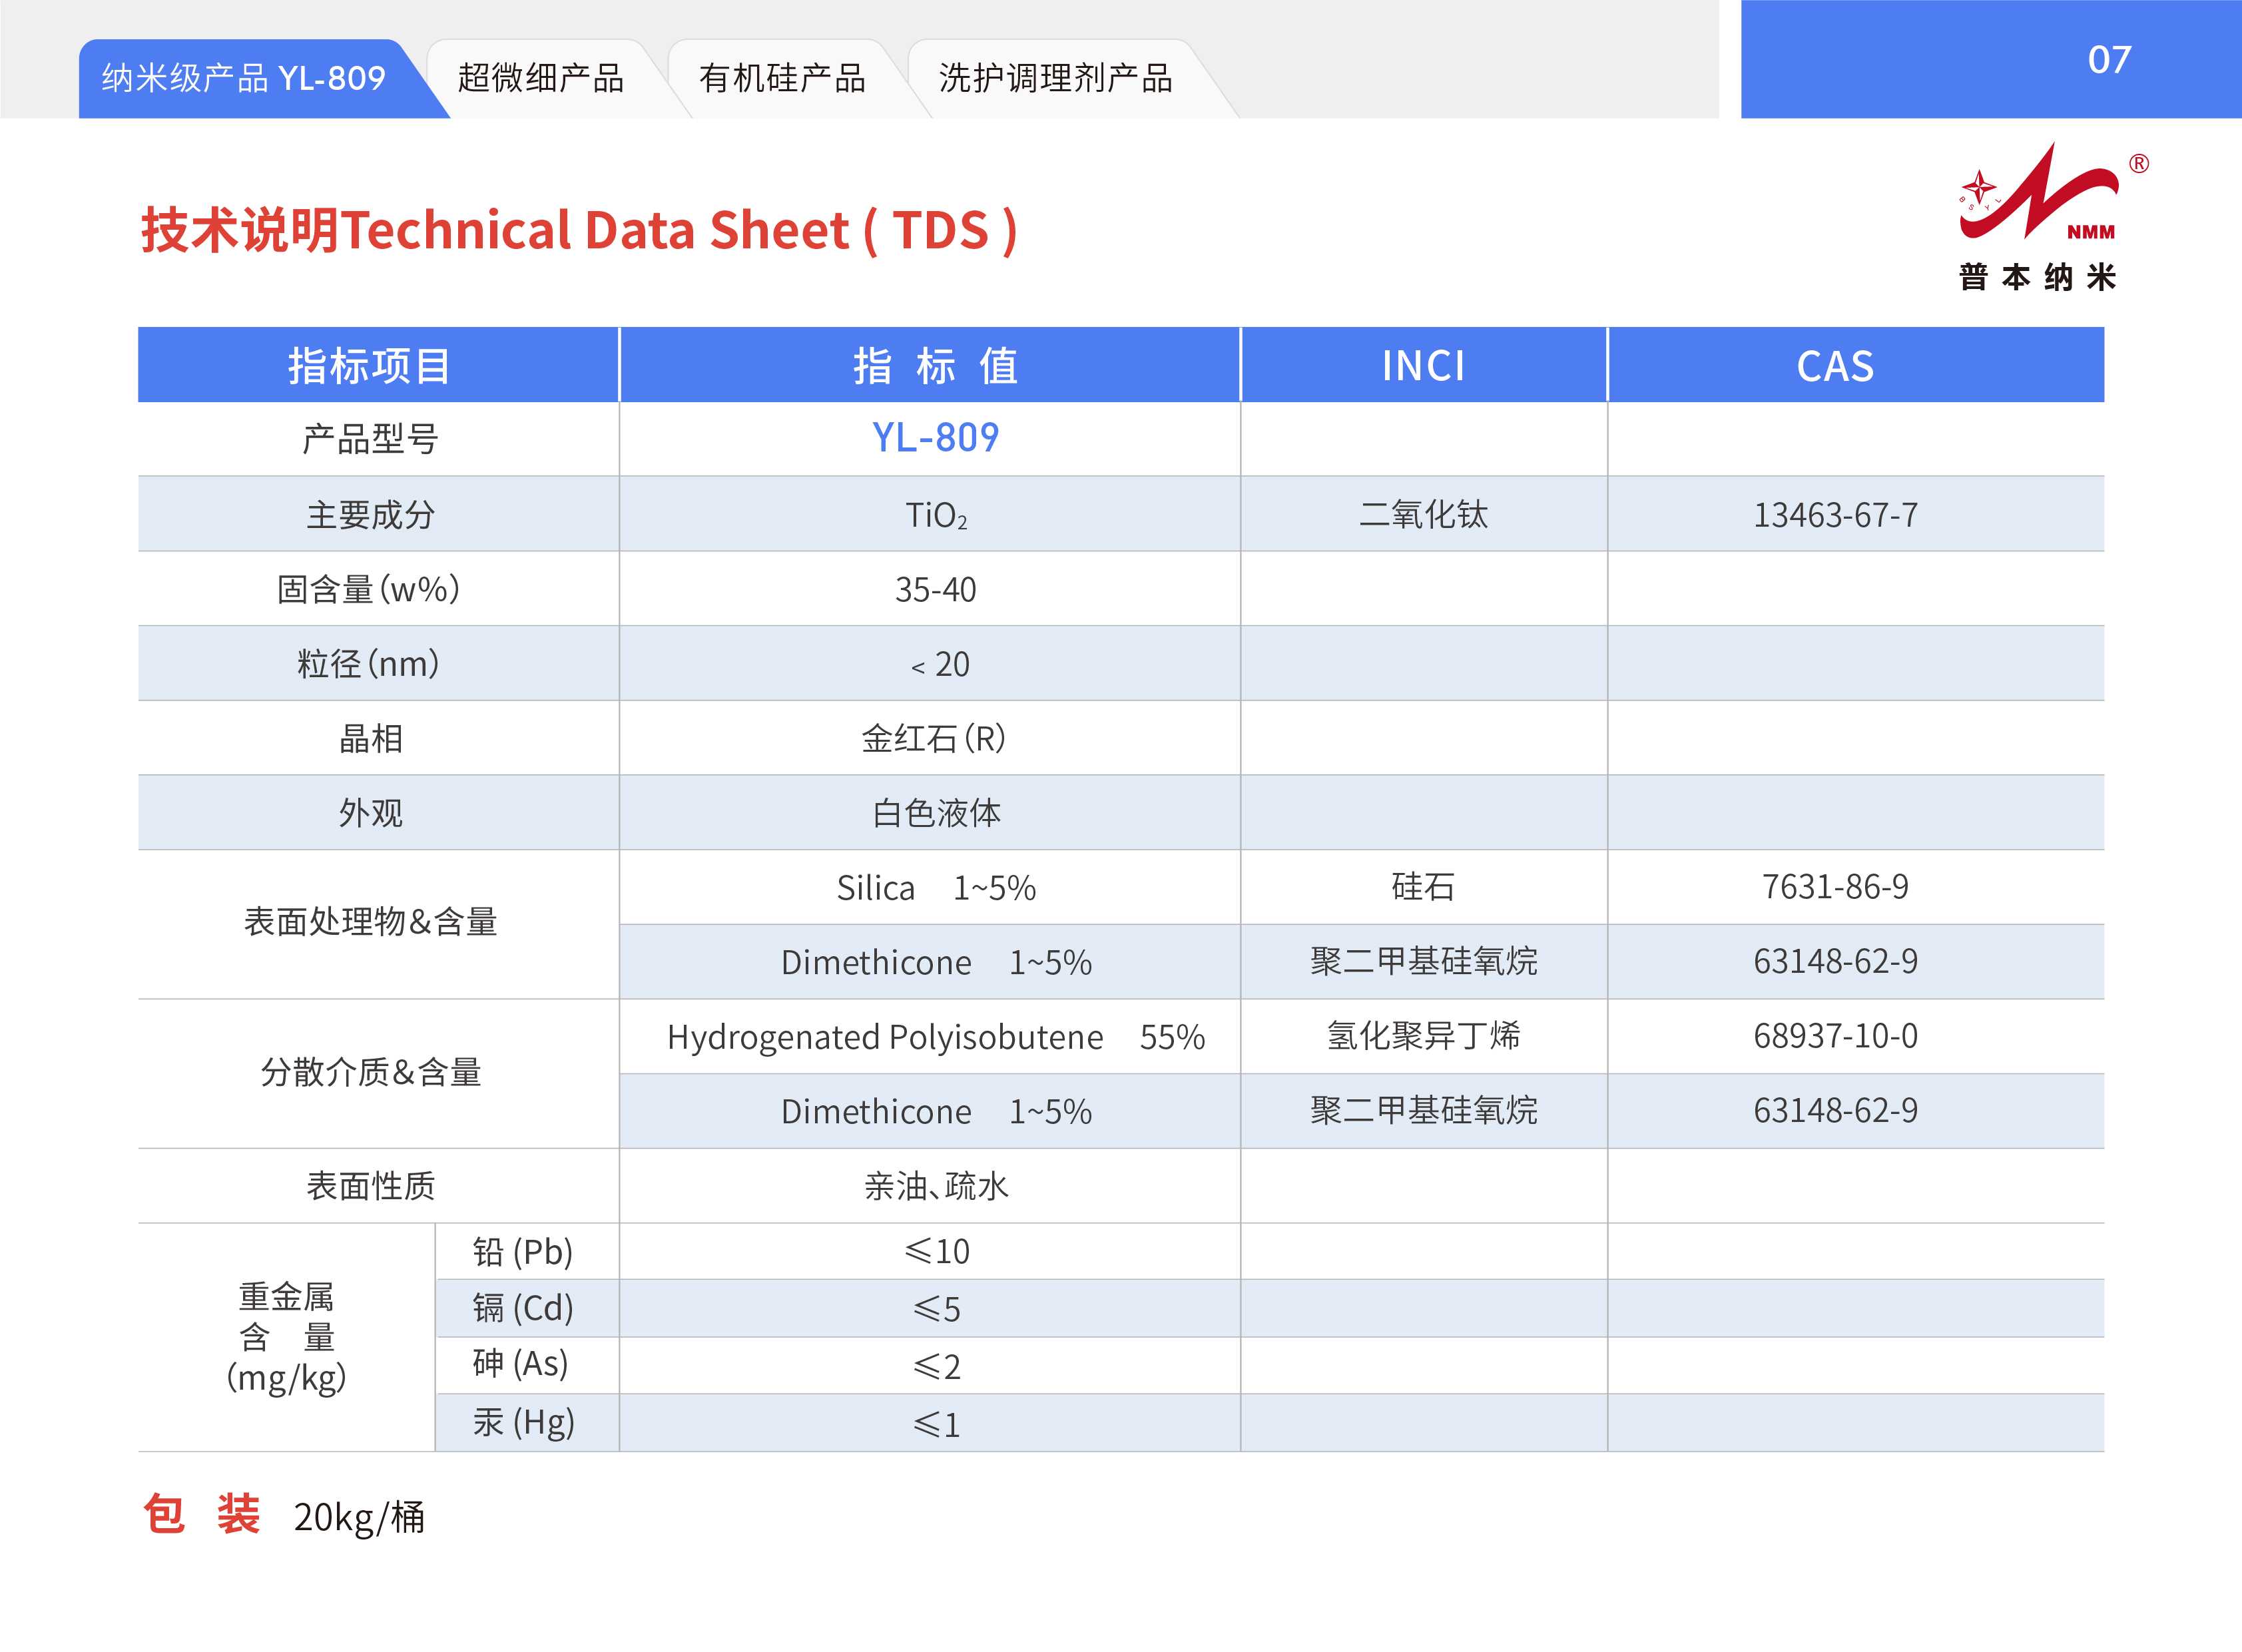Click the INCI column header
Viewport: 2242px width, 1652px height.
click(x=1422, y=366)
